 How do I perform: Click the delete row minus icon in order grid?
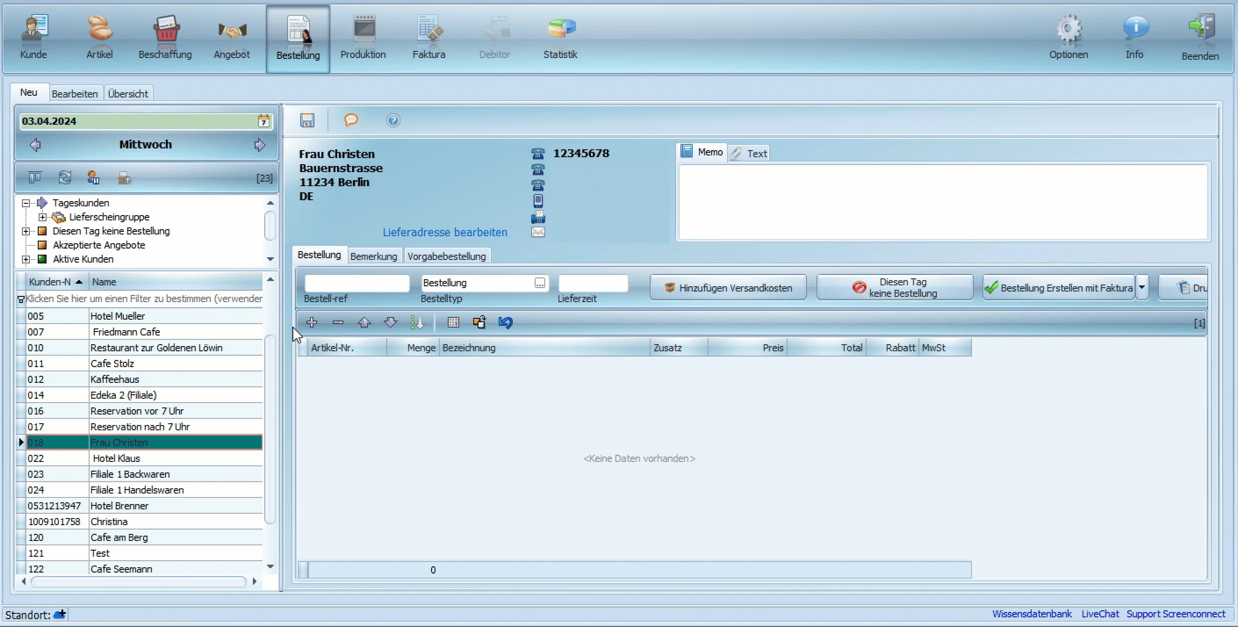[337, 321]
